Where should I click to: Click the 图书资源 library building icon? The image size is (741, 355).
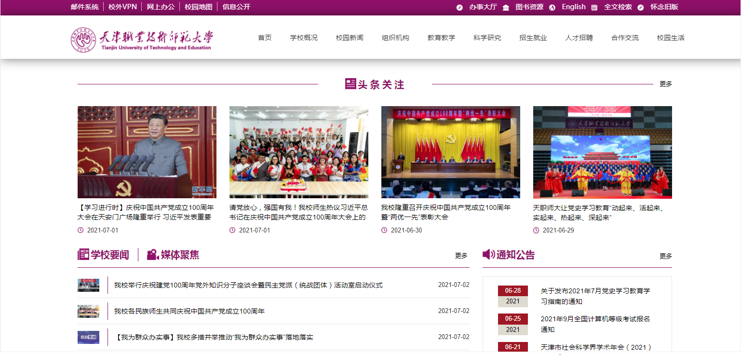(506, 7)
